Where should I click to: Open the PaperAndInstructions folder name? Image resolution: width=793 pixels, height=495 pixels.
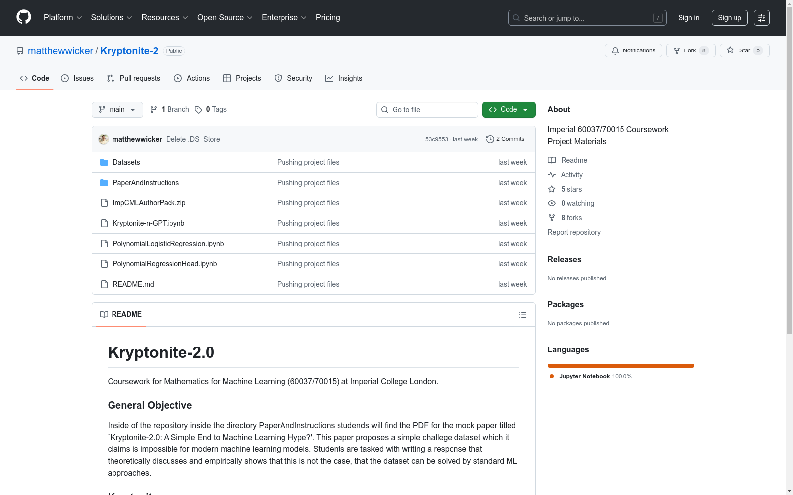146,183
